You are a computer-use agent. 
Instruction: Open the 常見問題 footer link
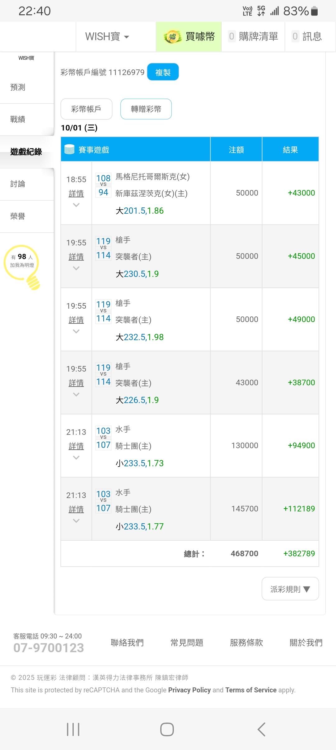(x=187, y=643)
